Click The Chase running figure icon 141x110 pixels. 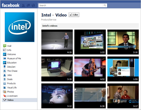[x=5, y=71]
